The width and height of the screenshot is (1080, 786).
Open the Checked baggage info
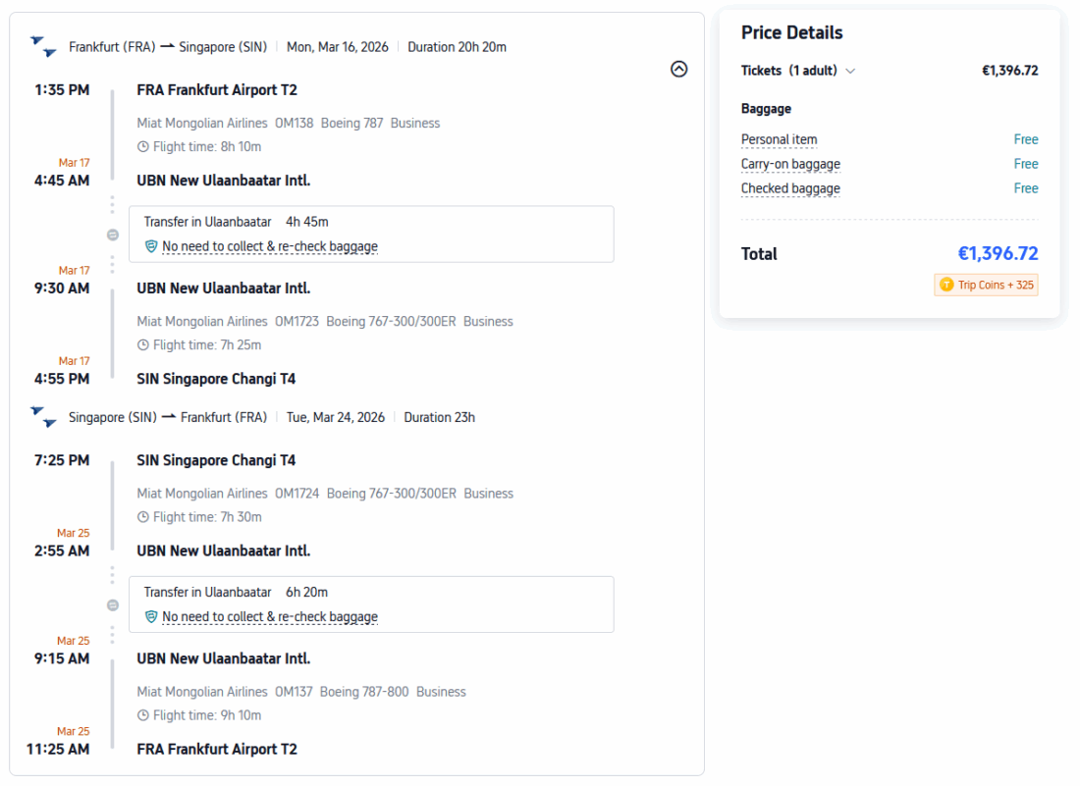pyautogui.click(x=790, y=188)
